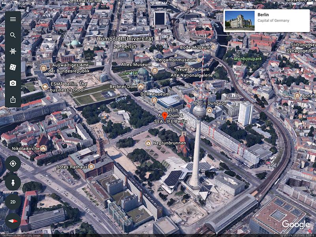The width and height of the screenshot is (316, 237).
Task: Tap the Bode-Museum text label
Action: point(195,47)
